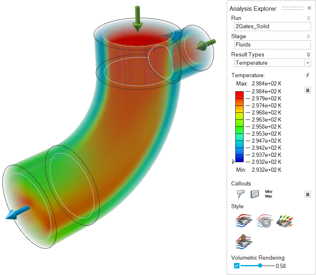Screen dimensions: 316x275
Task: Click the lightning bolt icon beside Temperature
Action: 307,75
